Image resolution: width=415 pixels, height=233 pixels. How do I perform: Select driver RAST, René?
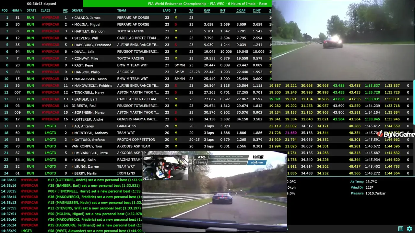(84, 65)
